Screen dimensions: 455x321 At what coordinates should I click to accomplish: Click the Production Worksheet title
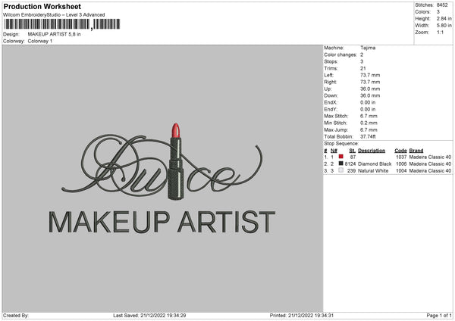tap(42, 7)
